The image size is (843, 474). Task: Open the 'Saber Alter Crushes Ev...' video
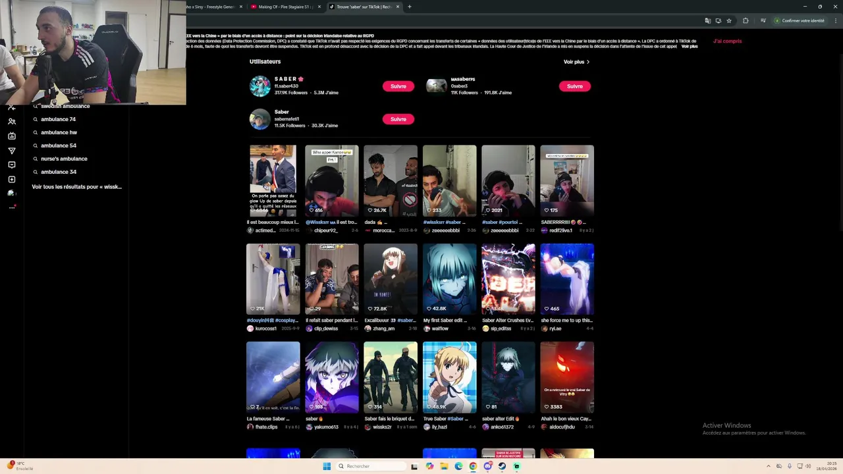(508, 279)
